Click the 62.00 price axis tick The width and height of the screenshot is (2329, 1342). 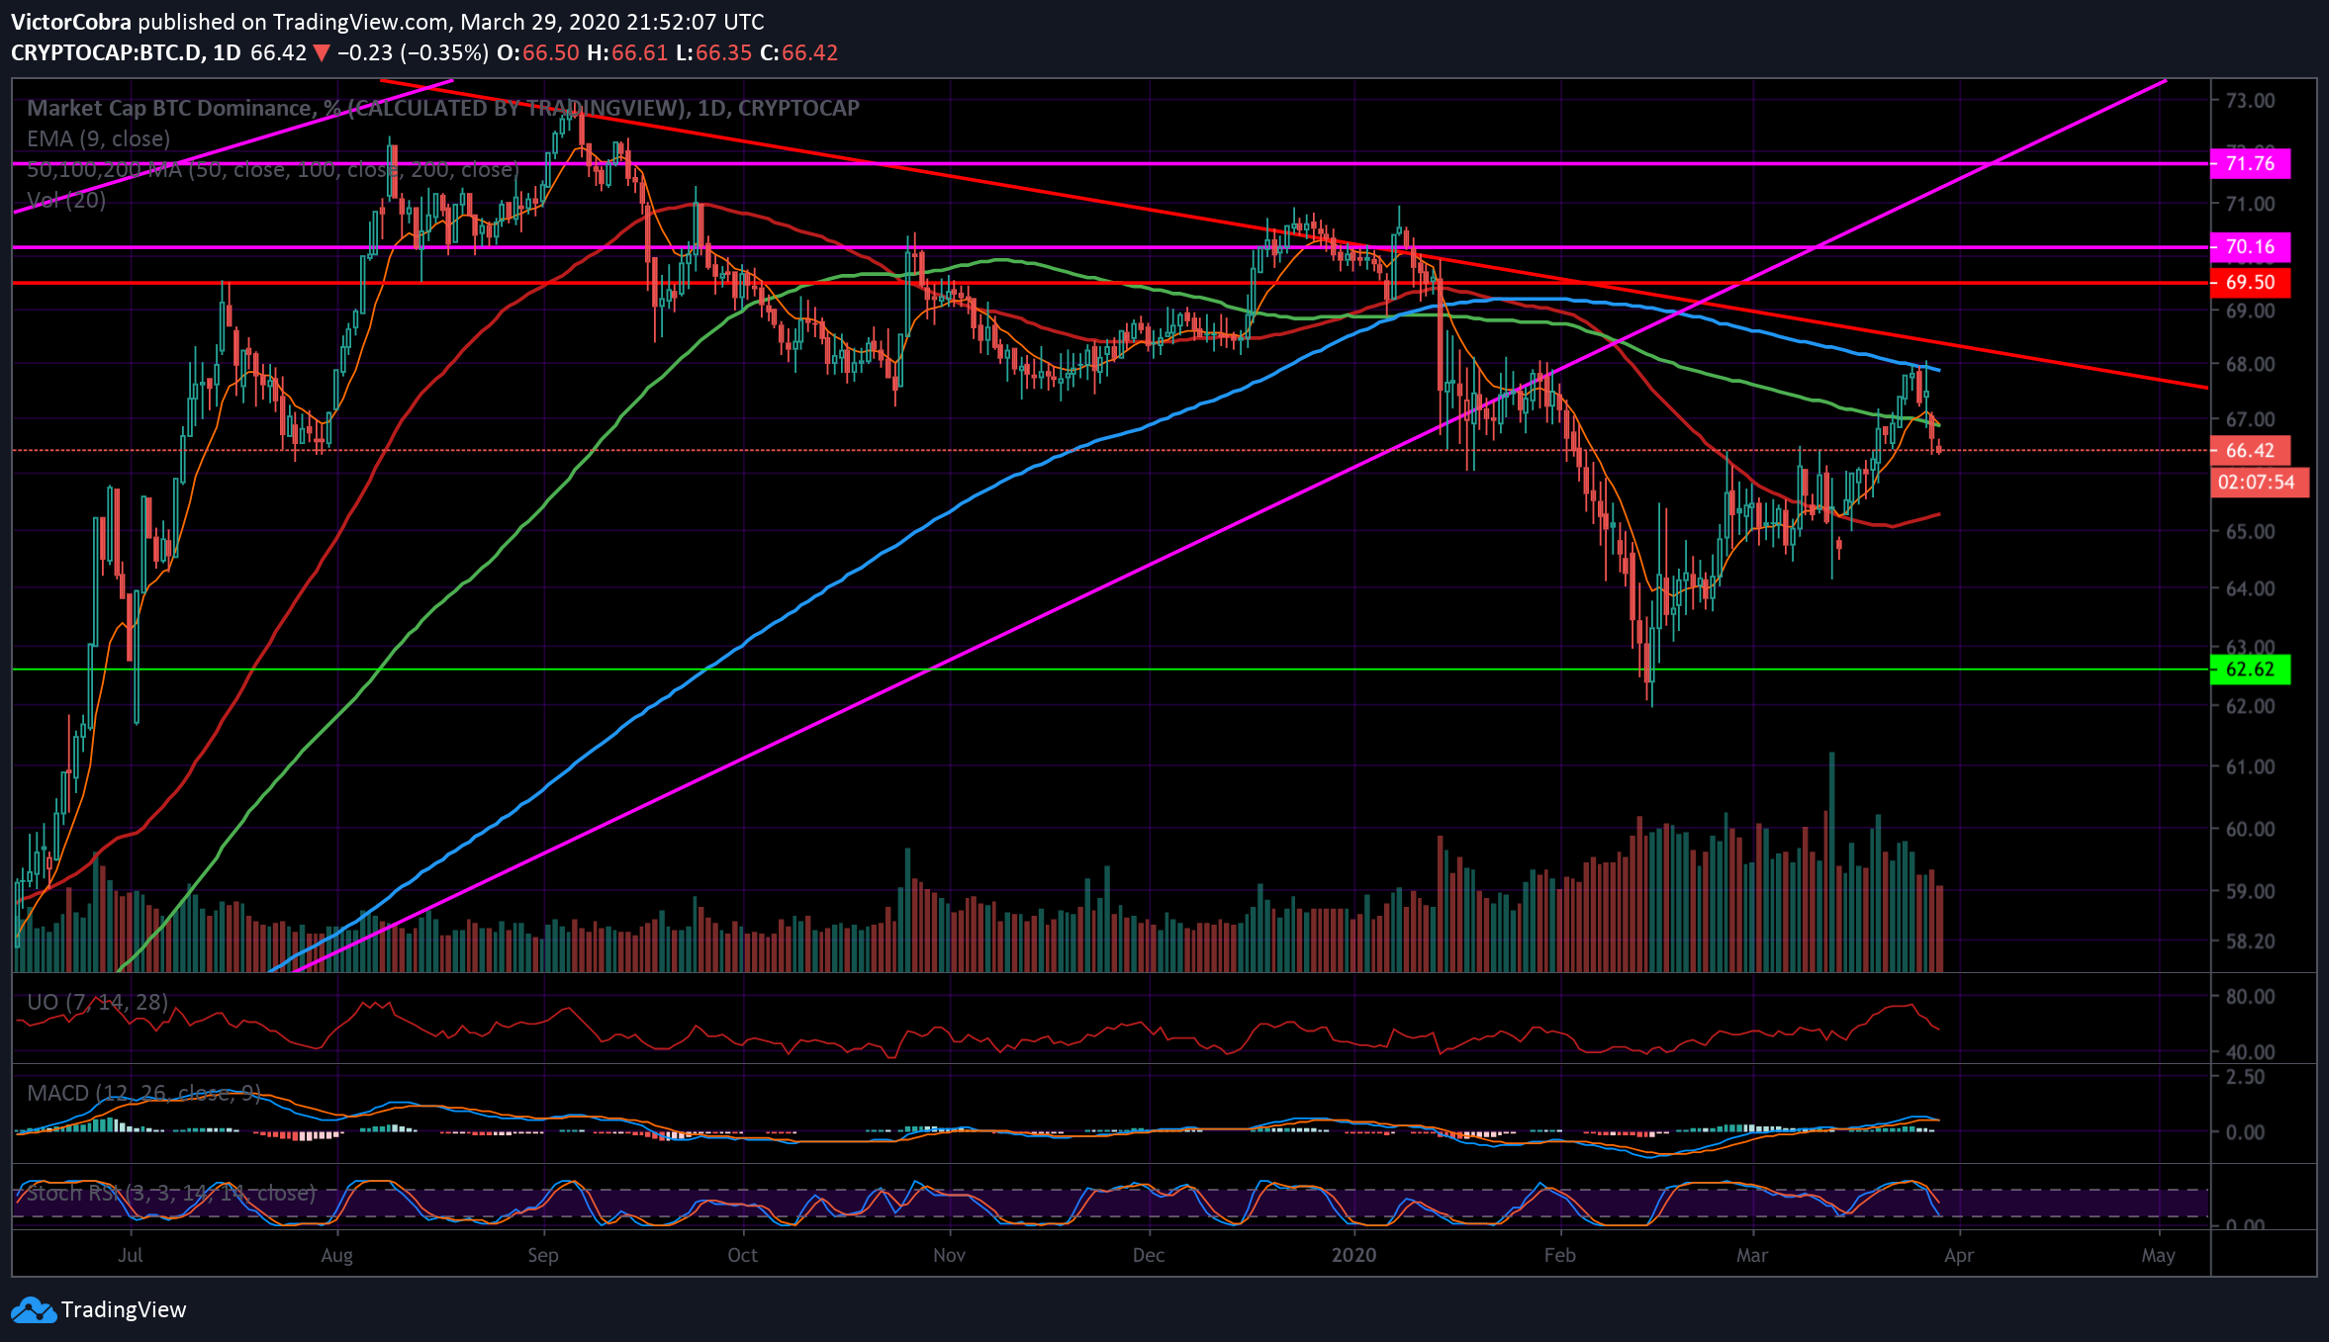(x=2250, y=706)
